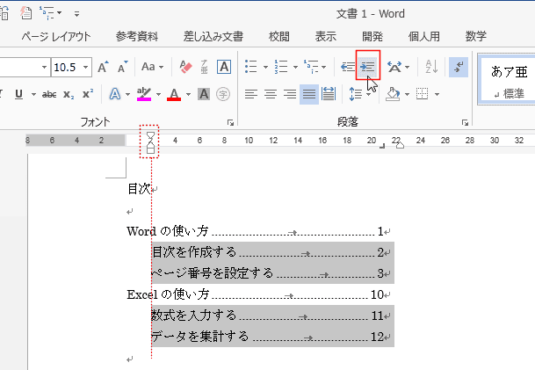The image size is (535, 370).
Task: Align text left
Action: (x=251, y=94)
